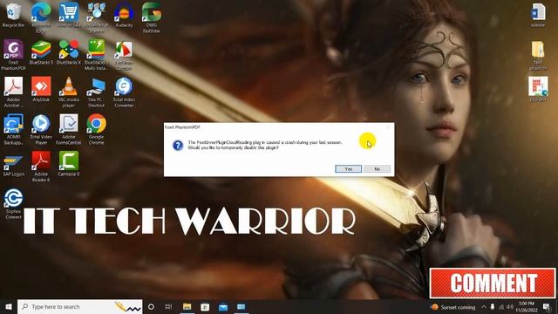Image resolution: width=558 pixels, height=314 pixels.
Task: Select the AOMEI Backupper shortcut
Action: [x=13, y=129]
